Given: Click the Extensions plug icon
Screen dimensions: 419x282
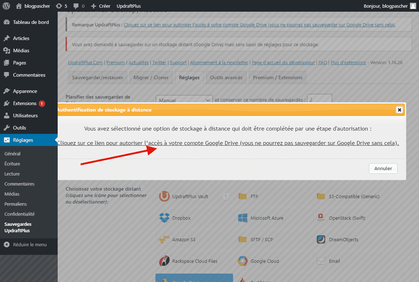Looking at the screenshot, I should [x=7, y=104].
